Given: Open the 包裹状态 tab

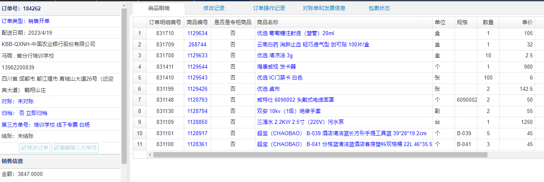Looking at the screenshot, I should click(379, 8).
